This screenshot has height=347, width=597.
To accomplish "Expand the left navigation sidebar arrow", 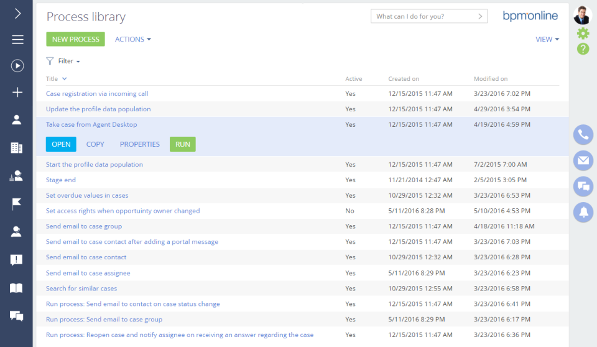I will (17, 13).
